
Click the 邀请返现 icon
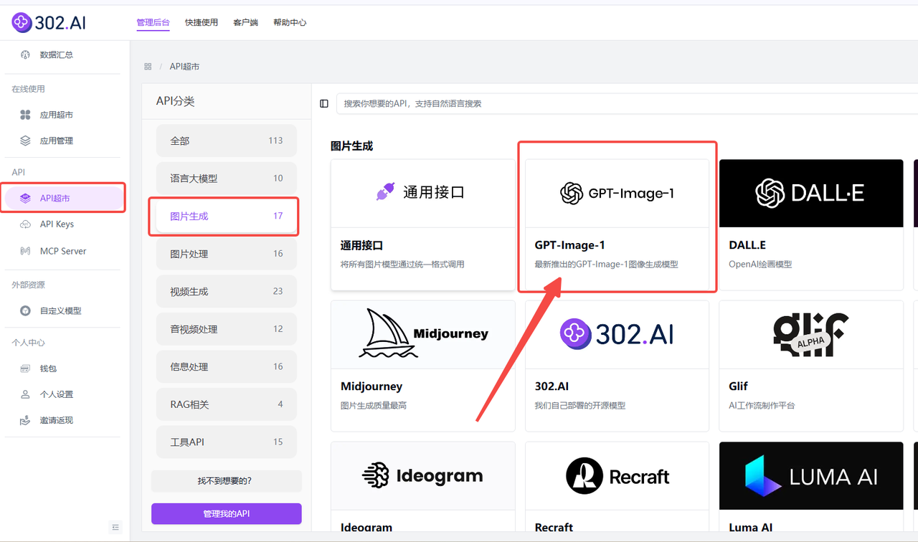[25, 420]
